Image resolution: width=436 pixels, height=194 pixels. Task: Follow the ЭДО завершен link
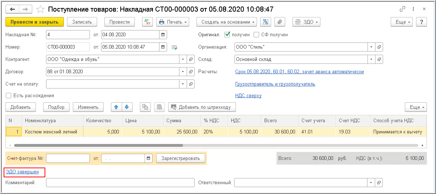click(22, 172)
